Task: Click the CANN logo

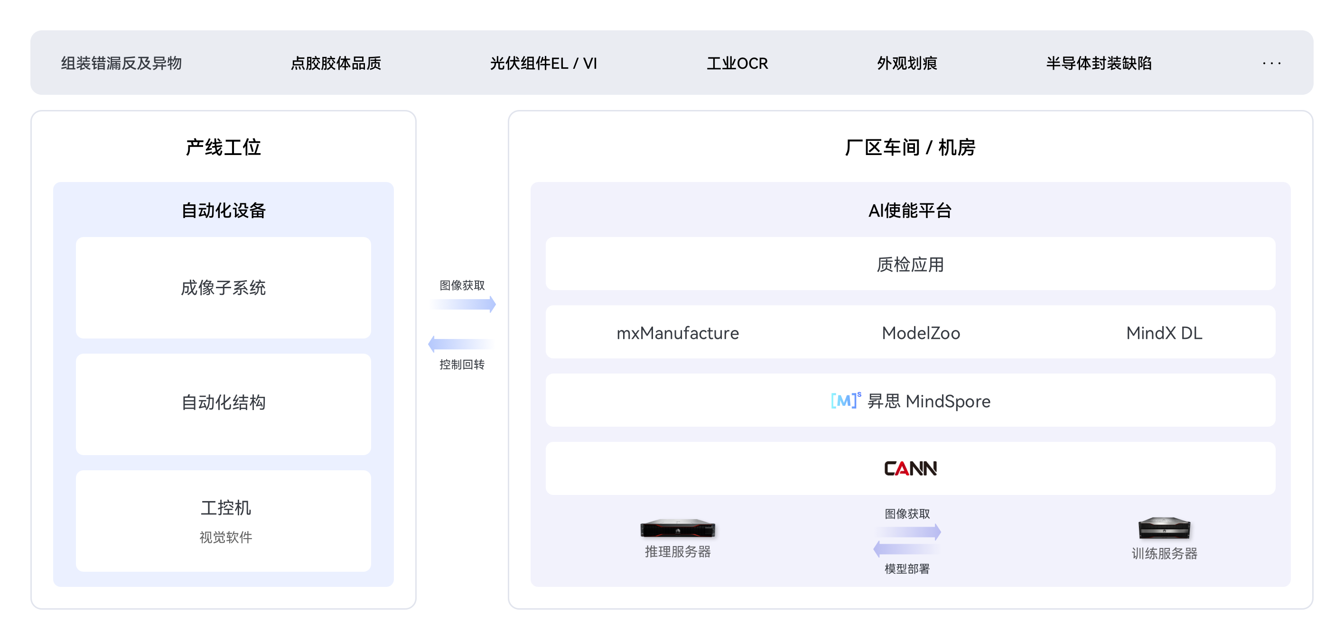Action: 910,468
